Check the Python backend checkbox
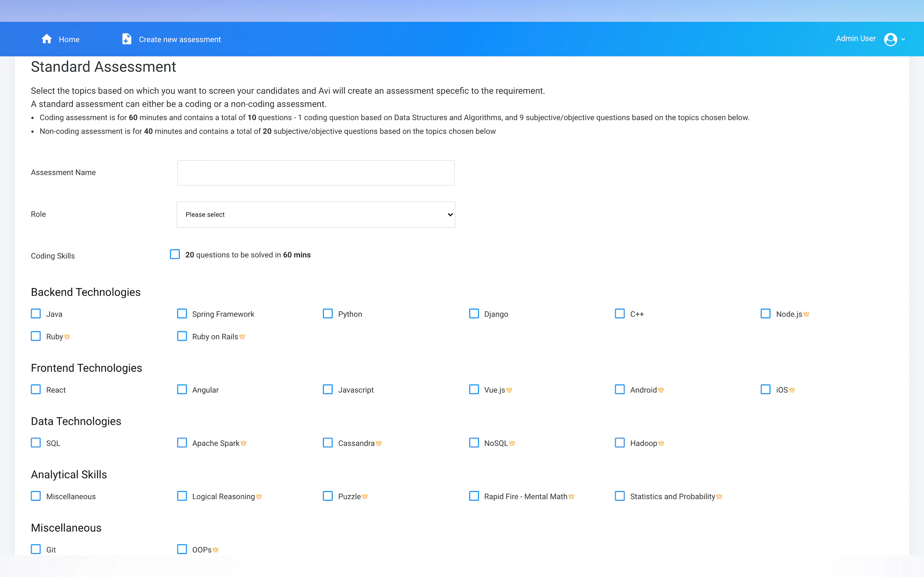Screen dimensions: 924x577 (x=328, y=314)
